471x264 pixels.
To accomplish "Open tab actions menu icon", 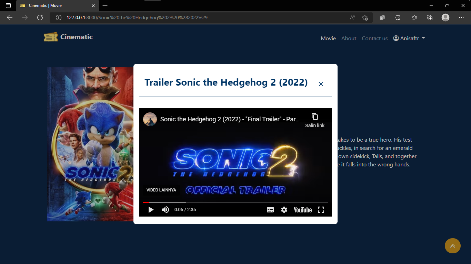I will [8, 5].
